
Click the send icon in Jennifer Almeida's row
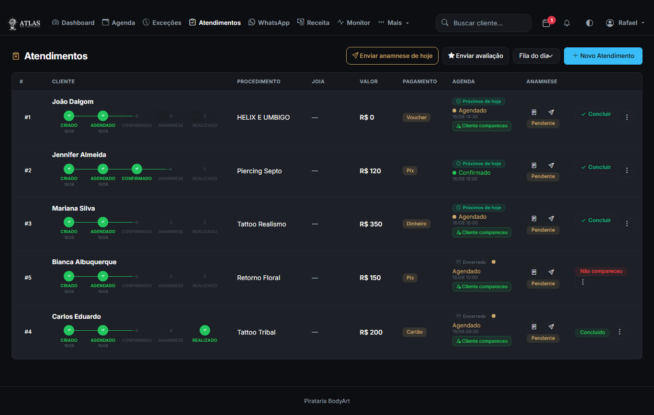coord(551,165)
